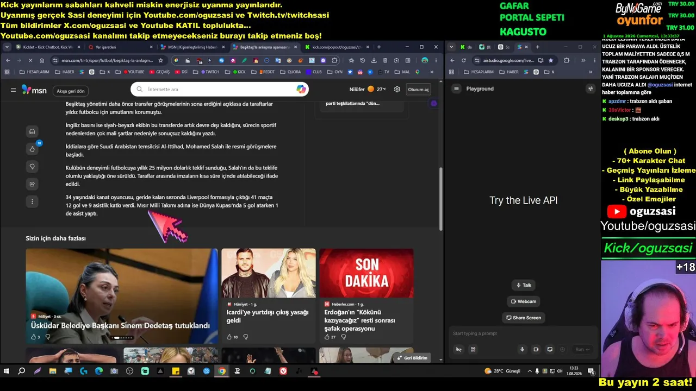Viewport: 696px width, 391px height.
Task: Open Windows taskbar search
Action: coord(22,371)
